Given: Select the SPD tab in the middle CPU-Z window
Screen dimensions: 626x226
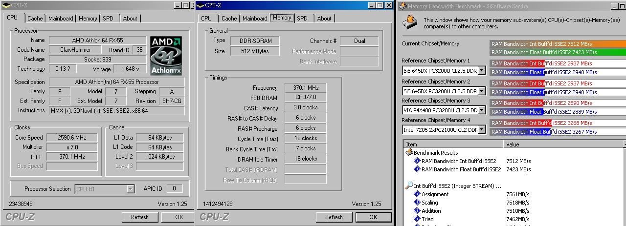Looking at the screenshot, I should (302, 19).
